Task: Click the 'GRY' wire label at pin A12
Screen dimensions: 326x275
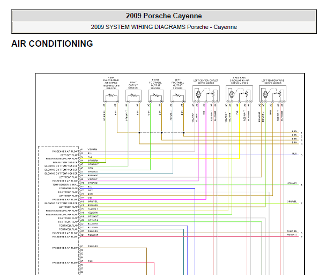Action: 90,191
